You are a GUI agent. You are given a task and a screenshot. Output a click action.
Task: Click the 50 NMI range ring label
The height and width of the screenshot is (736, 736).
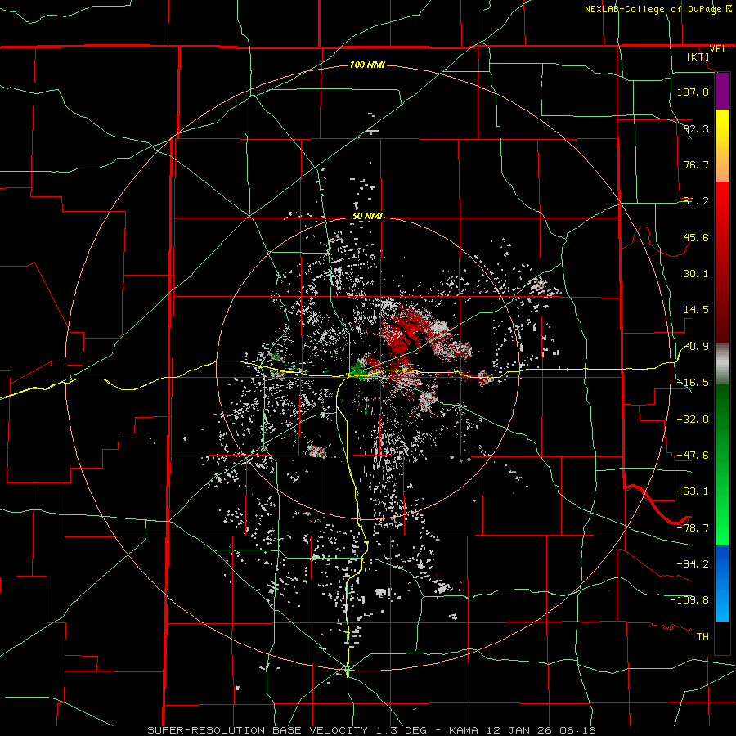pos(367,217)
